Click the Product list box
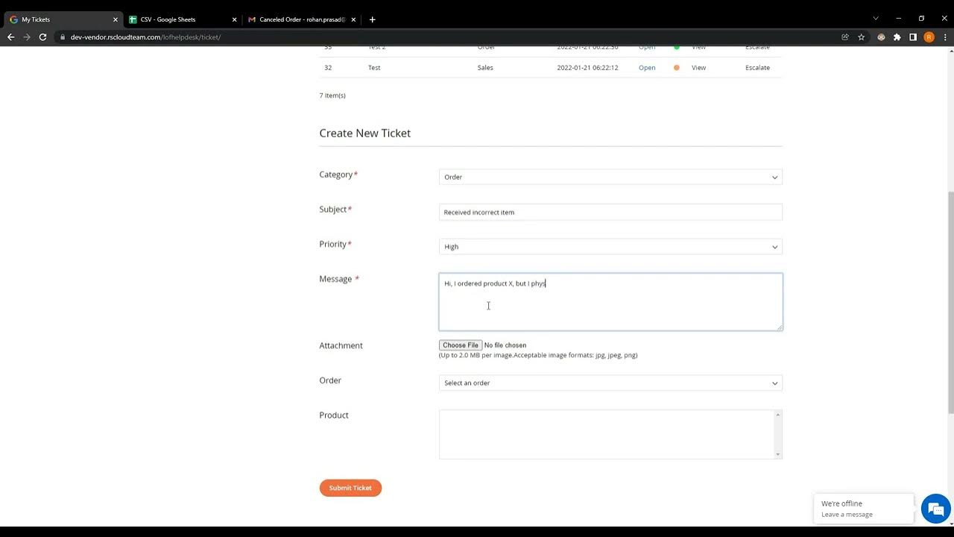 [x=610, y=434]
